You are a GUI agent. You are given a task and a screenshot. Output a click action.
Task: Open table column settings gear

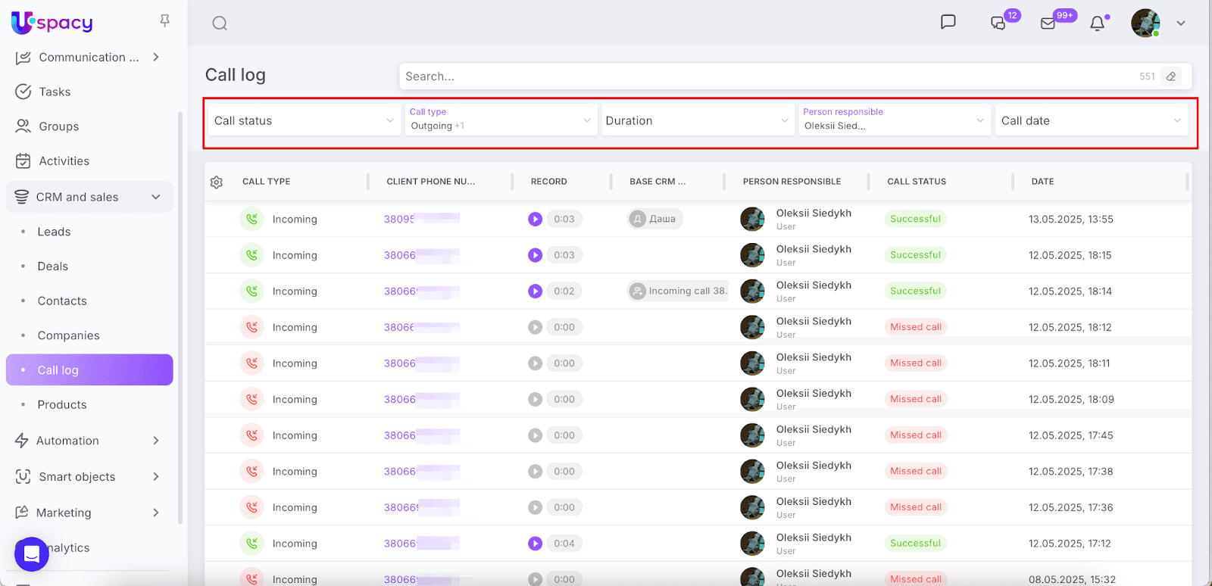(x=217, y=182)
